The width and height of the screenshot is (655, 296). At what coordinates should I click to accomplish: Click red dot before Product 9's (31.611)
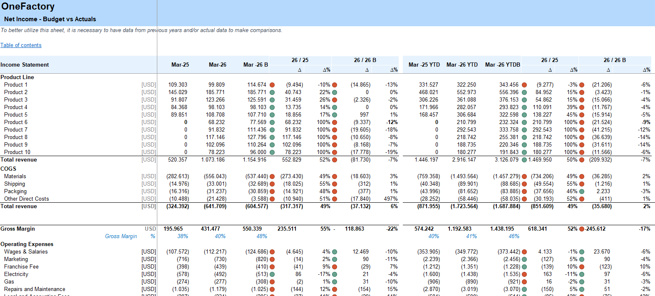coord(582,145)
